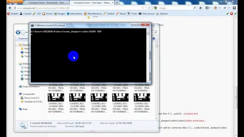Open a new browser tab

point(117,3)
